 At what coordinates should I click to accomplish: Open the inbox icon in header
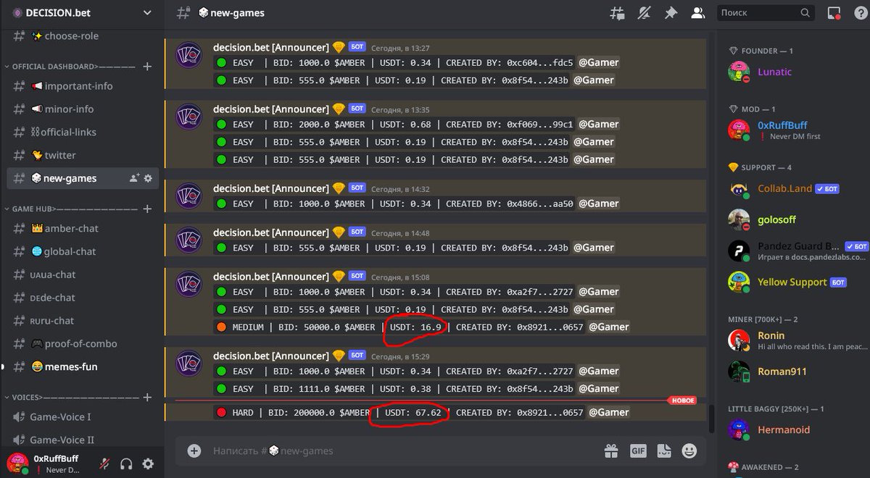tap(834, 13)
